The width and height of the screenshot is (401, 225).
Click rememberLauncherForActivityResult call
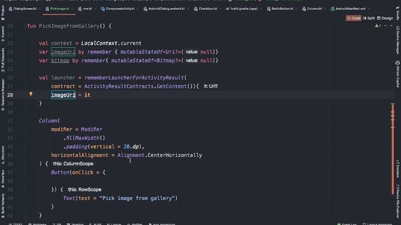[x=134, y=77]
